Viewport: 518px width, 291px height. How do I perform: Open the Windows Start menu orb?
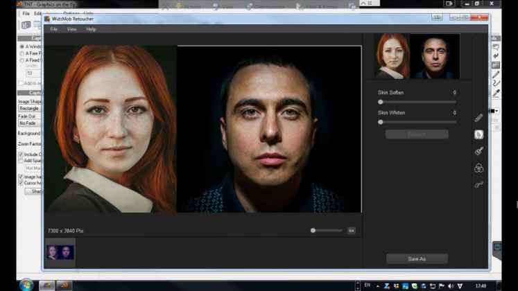[26, 285]
